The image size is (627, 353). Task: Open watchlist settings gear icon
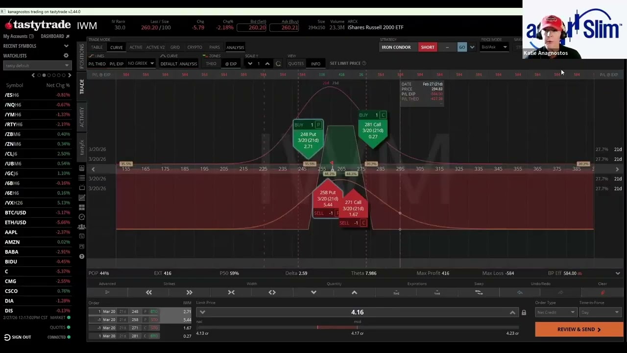tap(66, 56)
